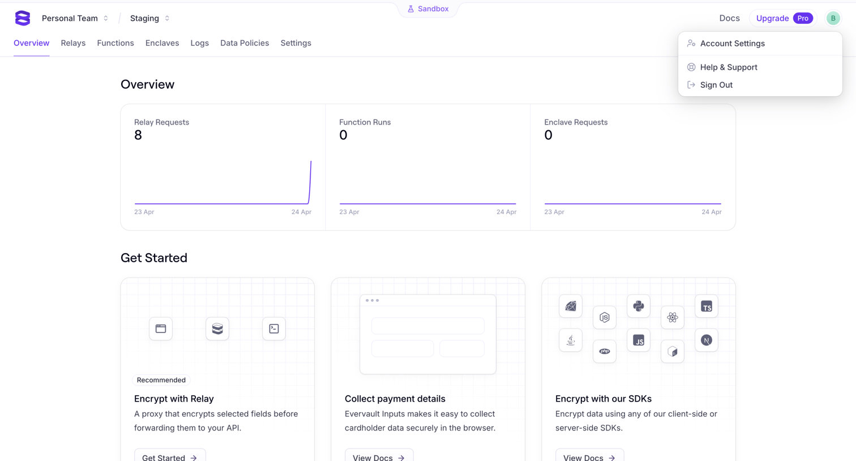Viewport: 856px width, 461px height.
Task: Click the "Enclave Requests" label
Action: [576, 122]
